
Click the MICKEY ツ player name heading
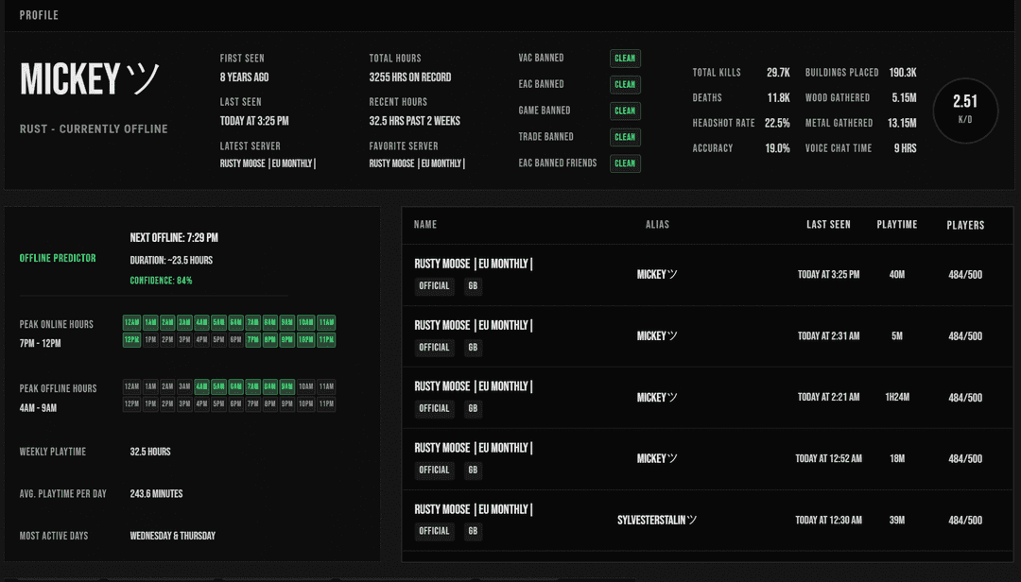coord(90,78)
